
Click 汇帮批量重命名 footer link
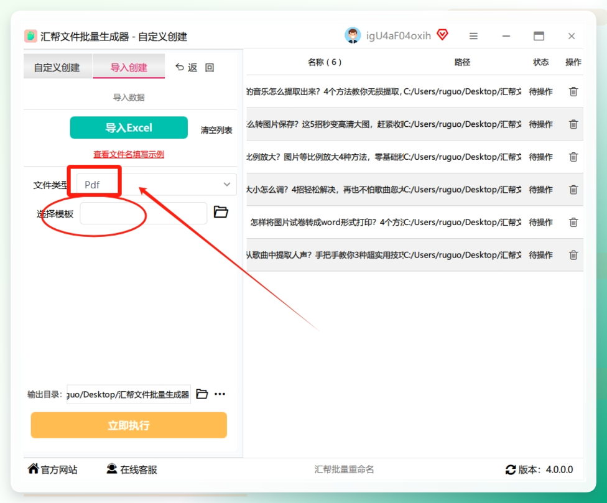(x=344, y=469)
